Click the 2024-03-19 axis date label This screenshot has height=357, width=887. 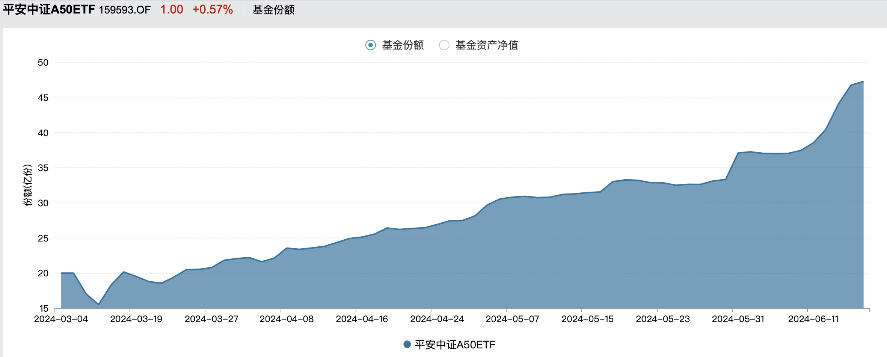pos(136,319)
